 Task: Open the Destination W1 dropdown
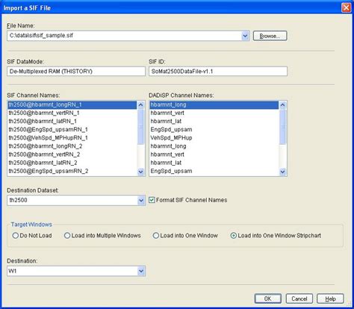141,271
